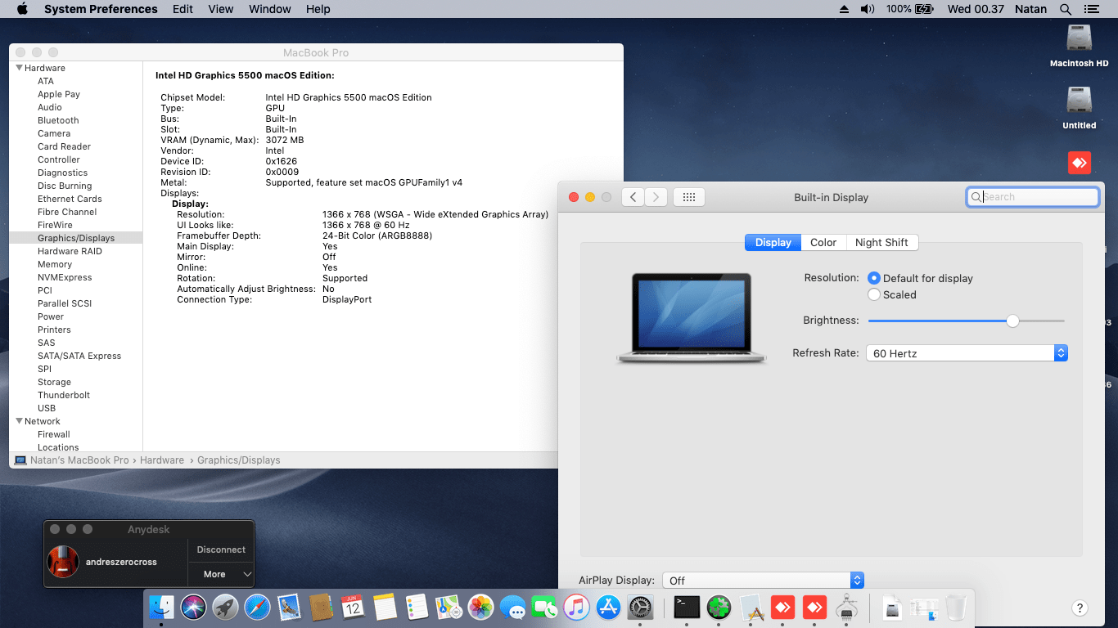Click the back arrow in Built-in Display
Viewport: 1118px width, 628px height.
(x=633, y=197)
